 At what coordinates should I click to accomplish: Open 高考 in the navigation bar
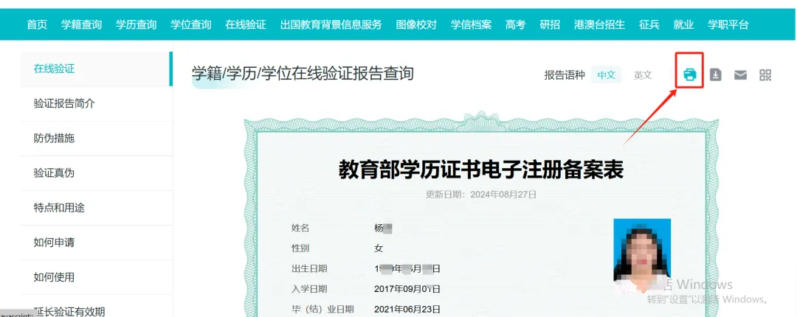pos(515,24)
